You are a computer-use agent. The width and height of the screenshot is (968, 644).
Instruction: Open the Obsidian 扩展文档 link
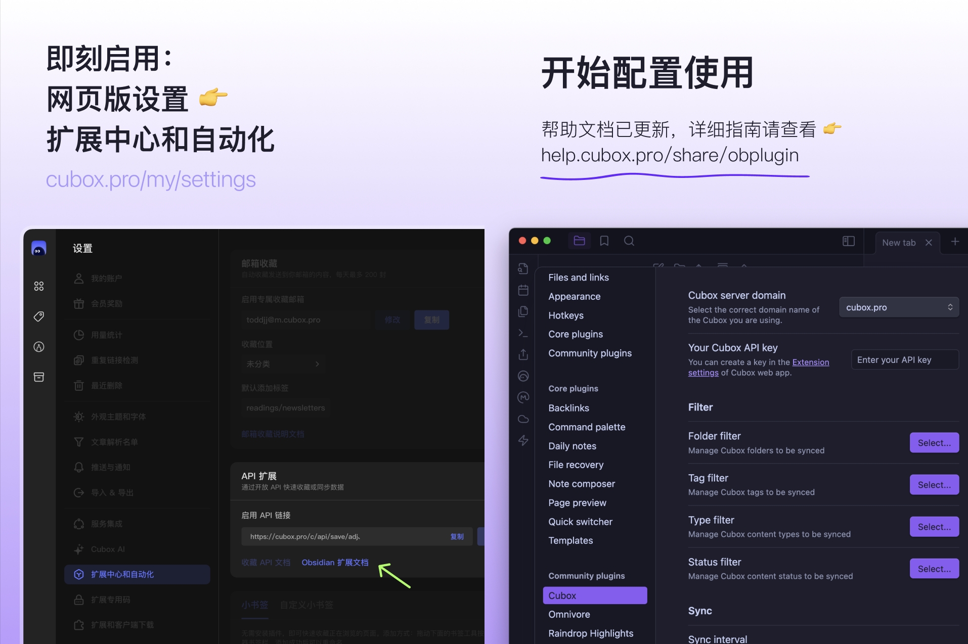coord(335,563)
